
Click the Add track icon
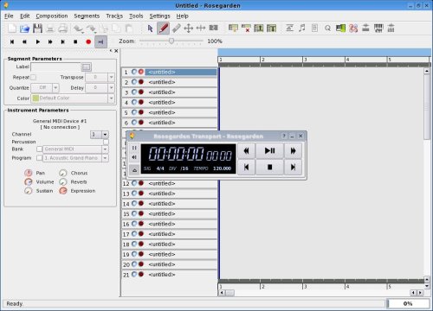tap(233, 29)
